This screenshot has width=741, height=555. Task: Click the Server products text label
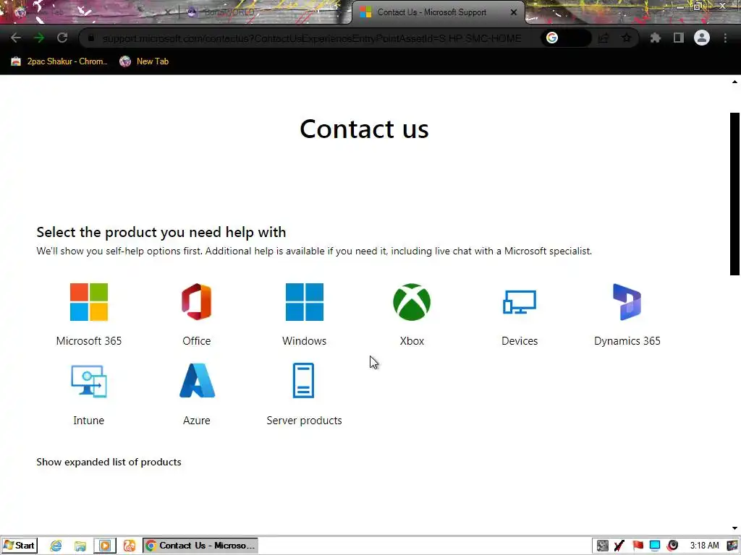305,421
